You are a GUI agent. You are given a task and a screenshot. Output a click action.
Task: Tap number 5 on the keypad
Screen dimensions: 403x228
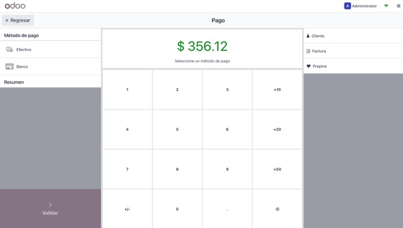click(x=177, y=129)
